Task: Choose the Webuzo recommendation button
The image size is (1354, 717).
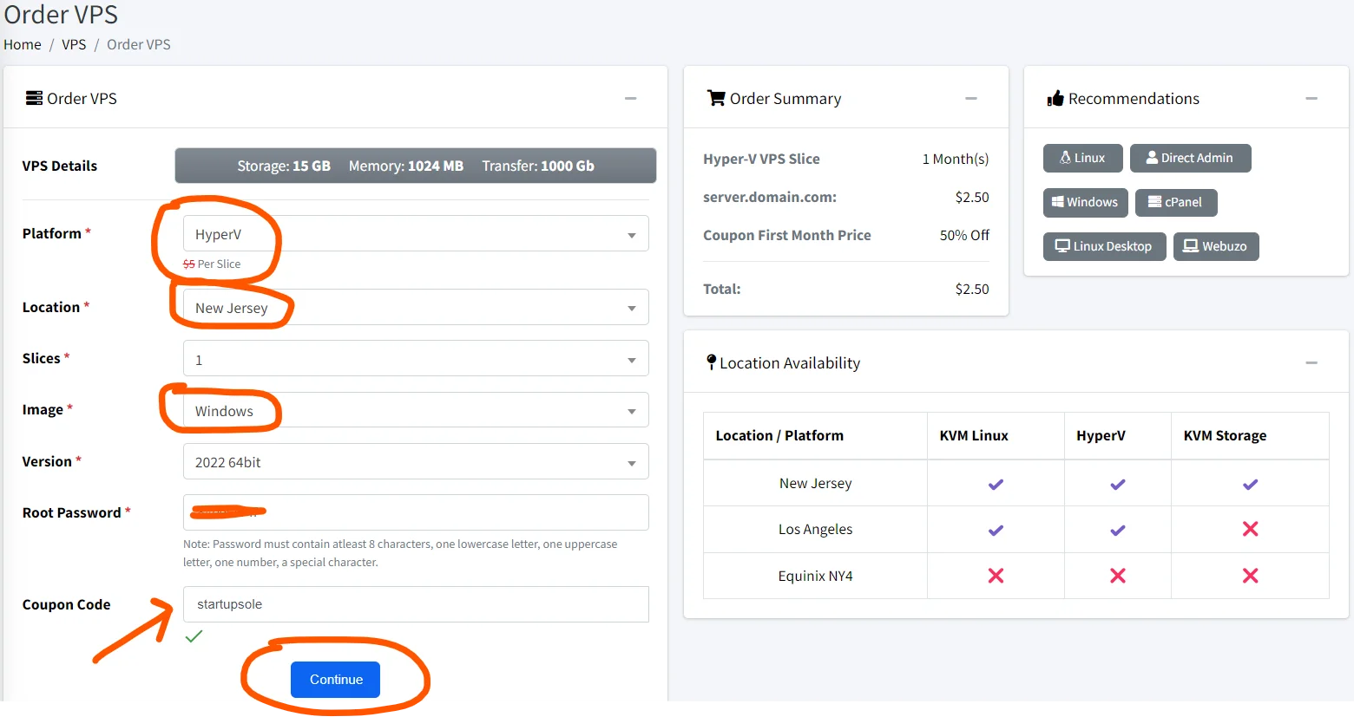Action: pos(1215,246)
